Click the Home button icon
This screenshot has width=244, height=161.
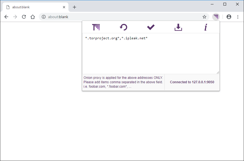point(33,17)
